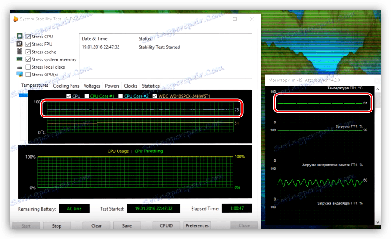Open the Powers tab
This screenshot has height=239, width=391.
tap(112, 86)
